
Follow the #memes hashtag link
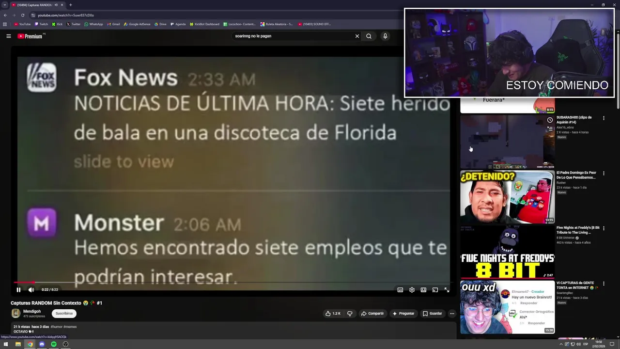click(x=70, y=327)
